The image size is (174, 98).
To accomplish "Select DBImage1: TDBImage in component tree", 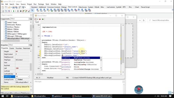I will (14, 36).
